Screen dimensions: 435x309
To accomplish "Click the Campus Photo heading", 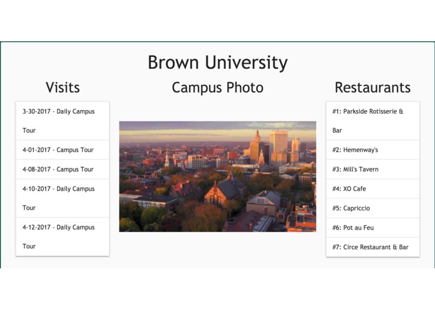I will [218, 88].
